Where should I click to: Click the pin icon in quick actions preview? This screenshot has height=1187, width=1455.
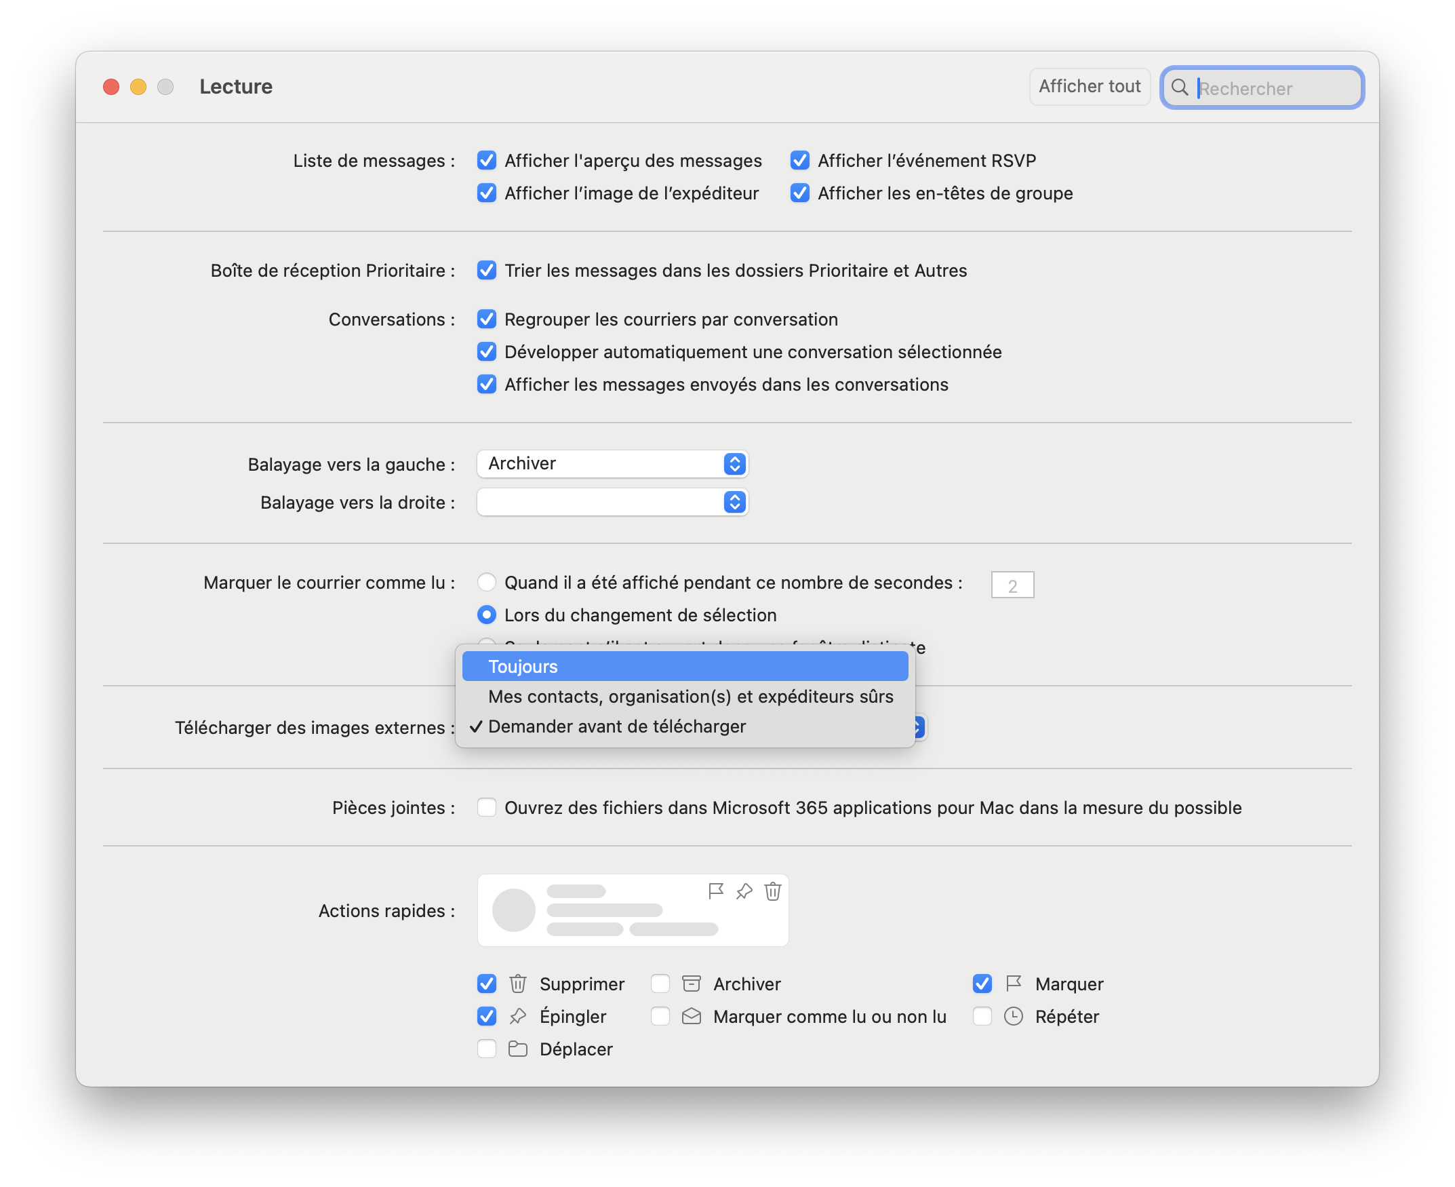(744, 891)
